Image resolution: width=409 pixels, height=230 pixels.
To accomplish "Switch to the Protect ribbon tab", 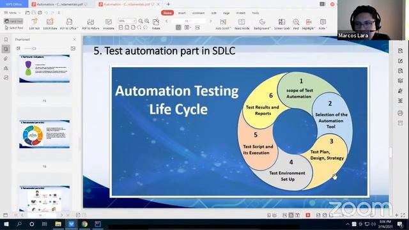I will 240,13.
